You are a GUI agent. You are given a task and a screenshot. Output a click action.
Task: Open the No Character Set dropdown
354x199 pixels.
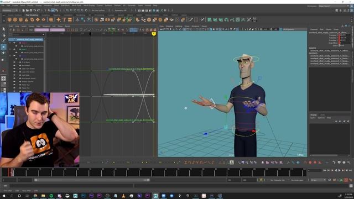pos(278,180)
